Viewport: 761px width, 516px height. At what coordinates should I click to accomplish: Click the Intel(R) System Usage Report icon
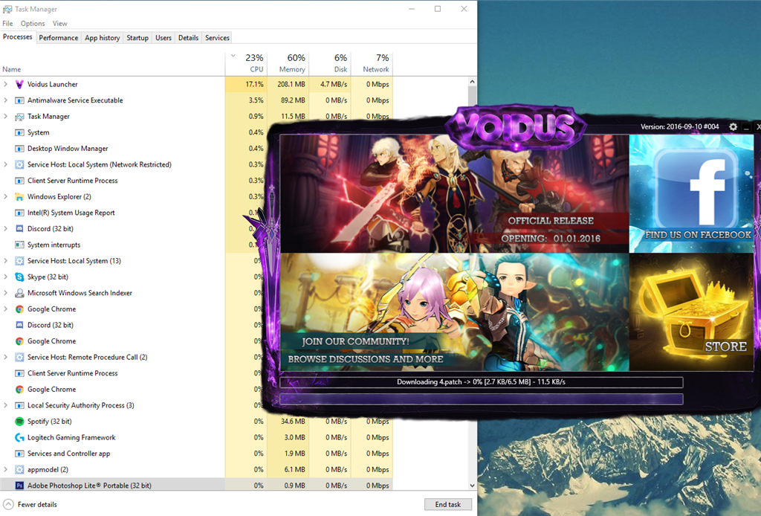19,213
